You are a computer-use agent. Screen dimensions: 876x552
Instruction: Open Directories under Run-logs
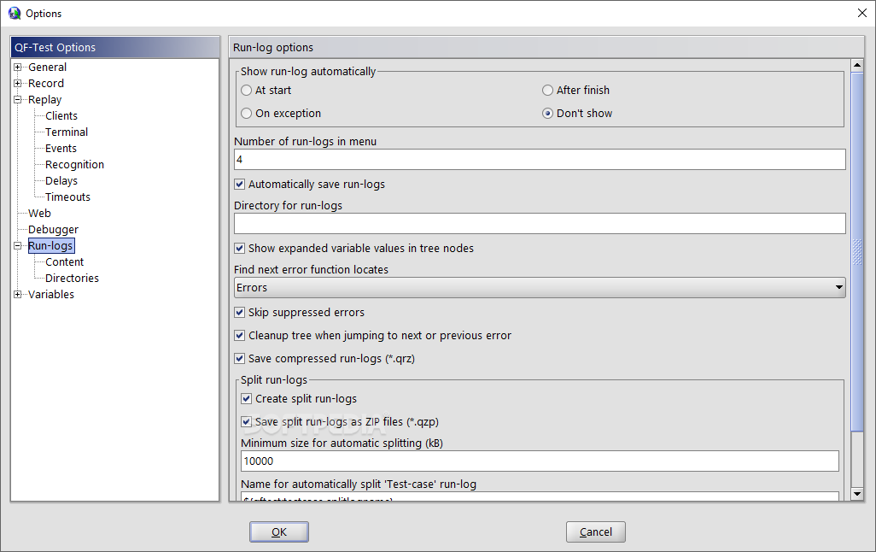tap(72, 278)
